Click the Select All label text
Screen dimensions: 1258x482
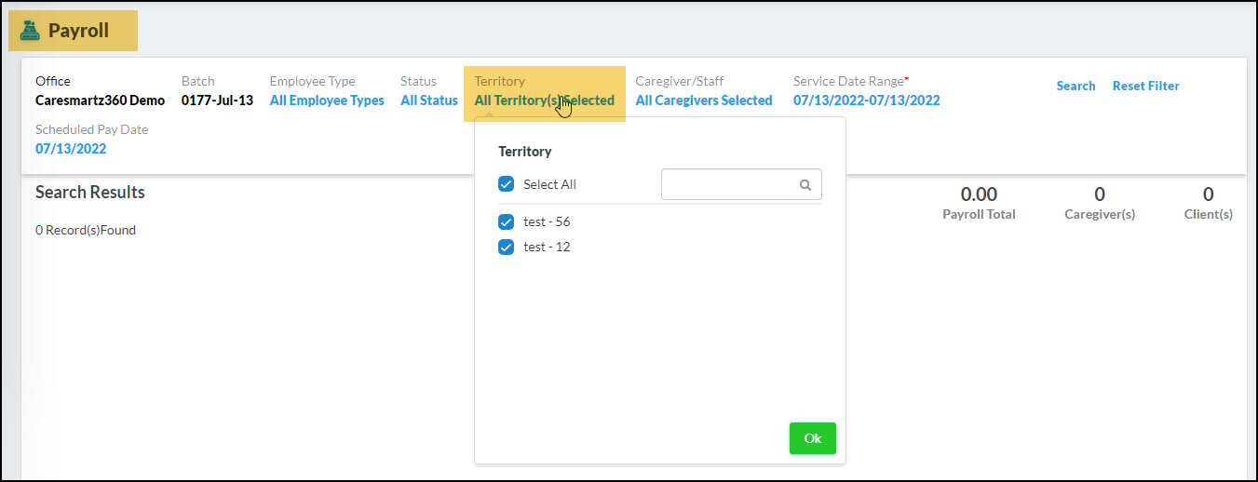(549, 184)
